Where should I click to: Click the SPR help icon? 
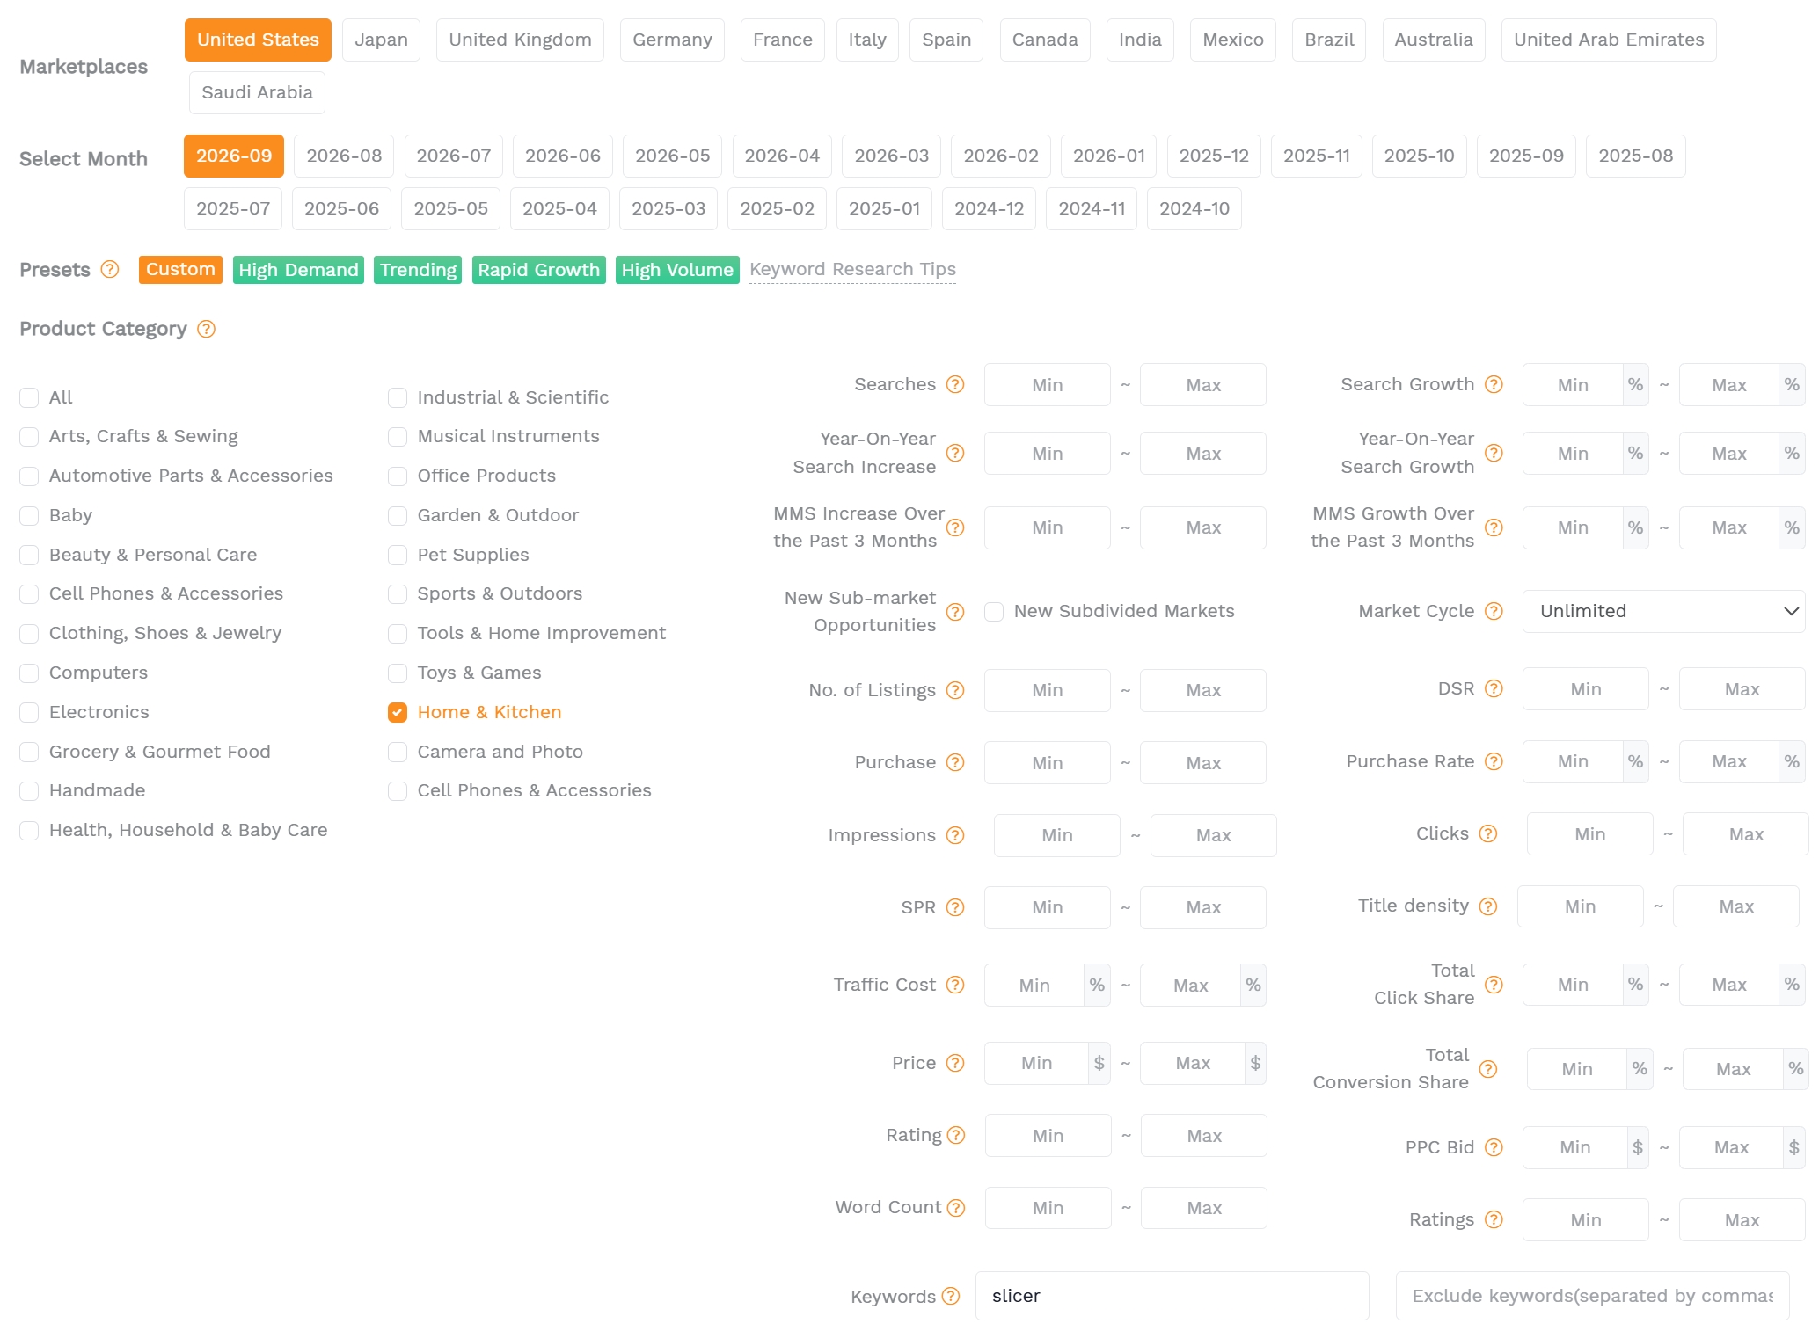tap(955, 907)
